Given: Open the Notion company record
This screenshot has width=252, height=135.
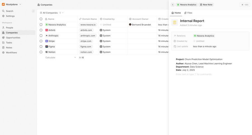Looking at the screenshot, I should point(50,52).
